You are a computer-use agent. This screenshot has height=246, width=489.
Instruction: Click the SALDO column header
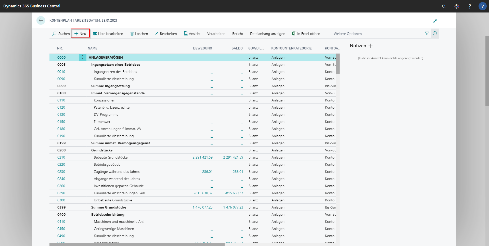(x=237, y=48)
